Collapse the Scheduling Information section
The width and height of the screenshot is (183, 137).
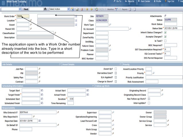pos(93,86)
